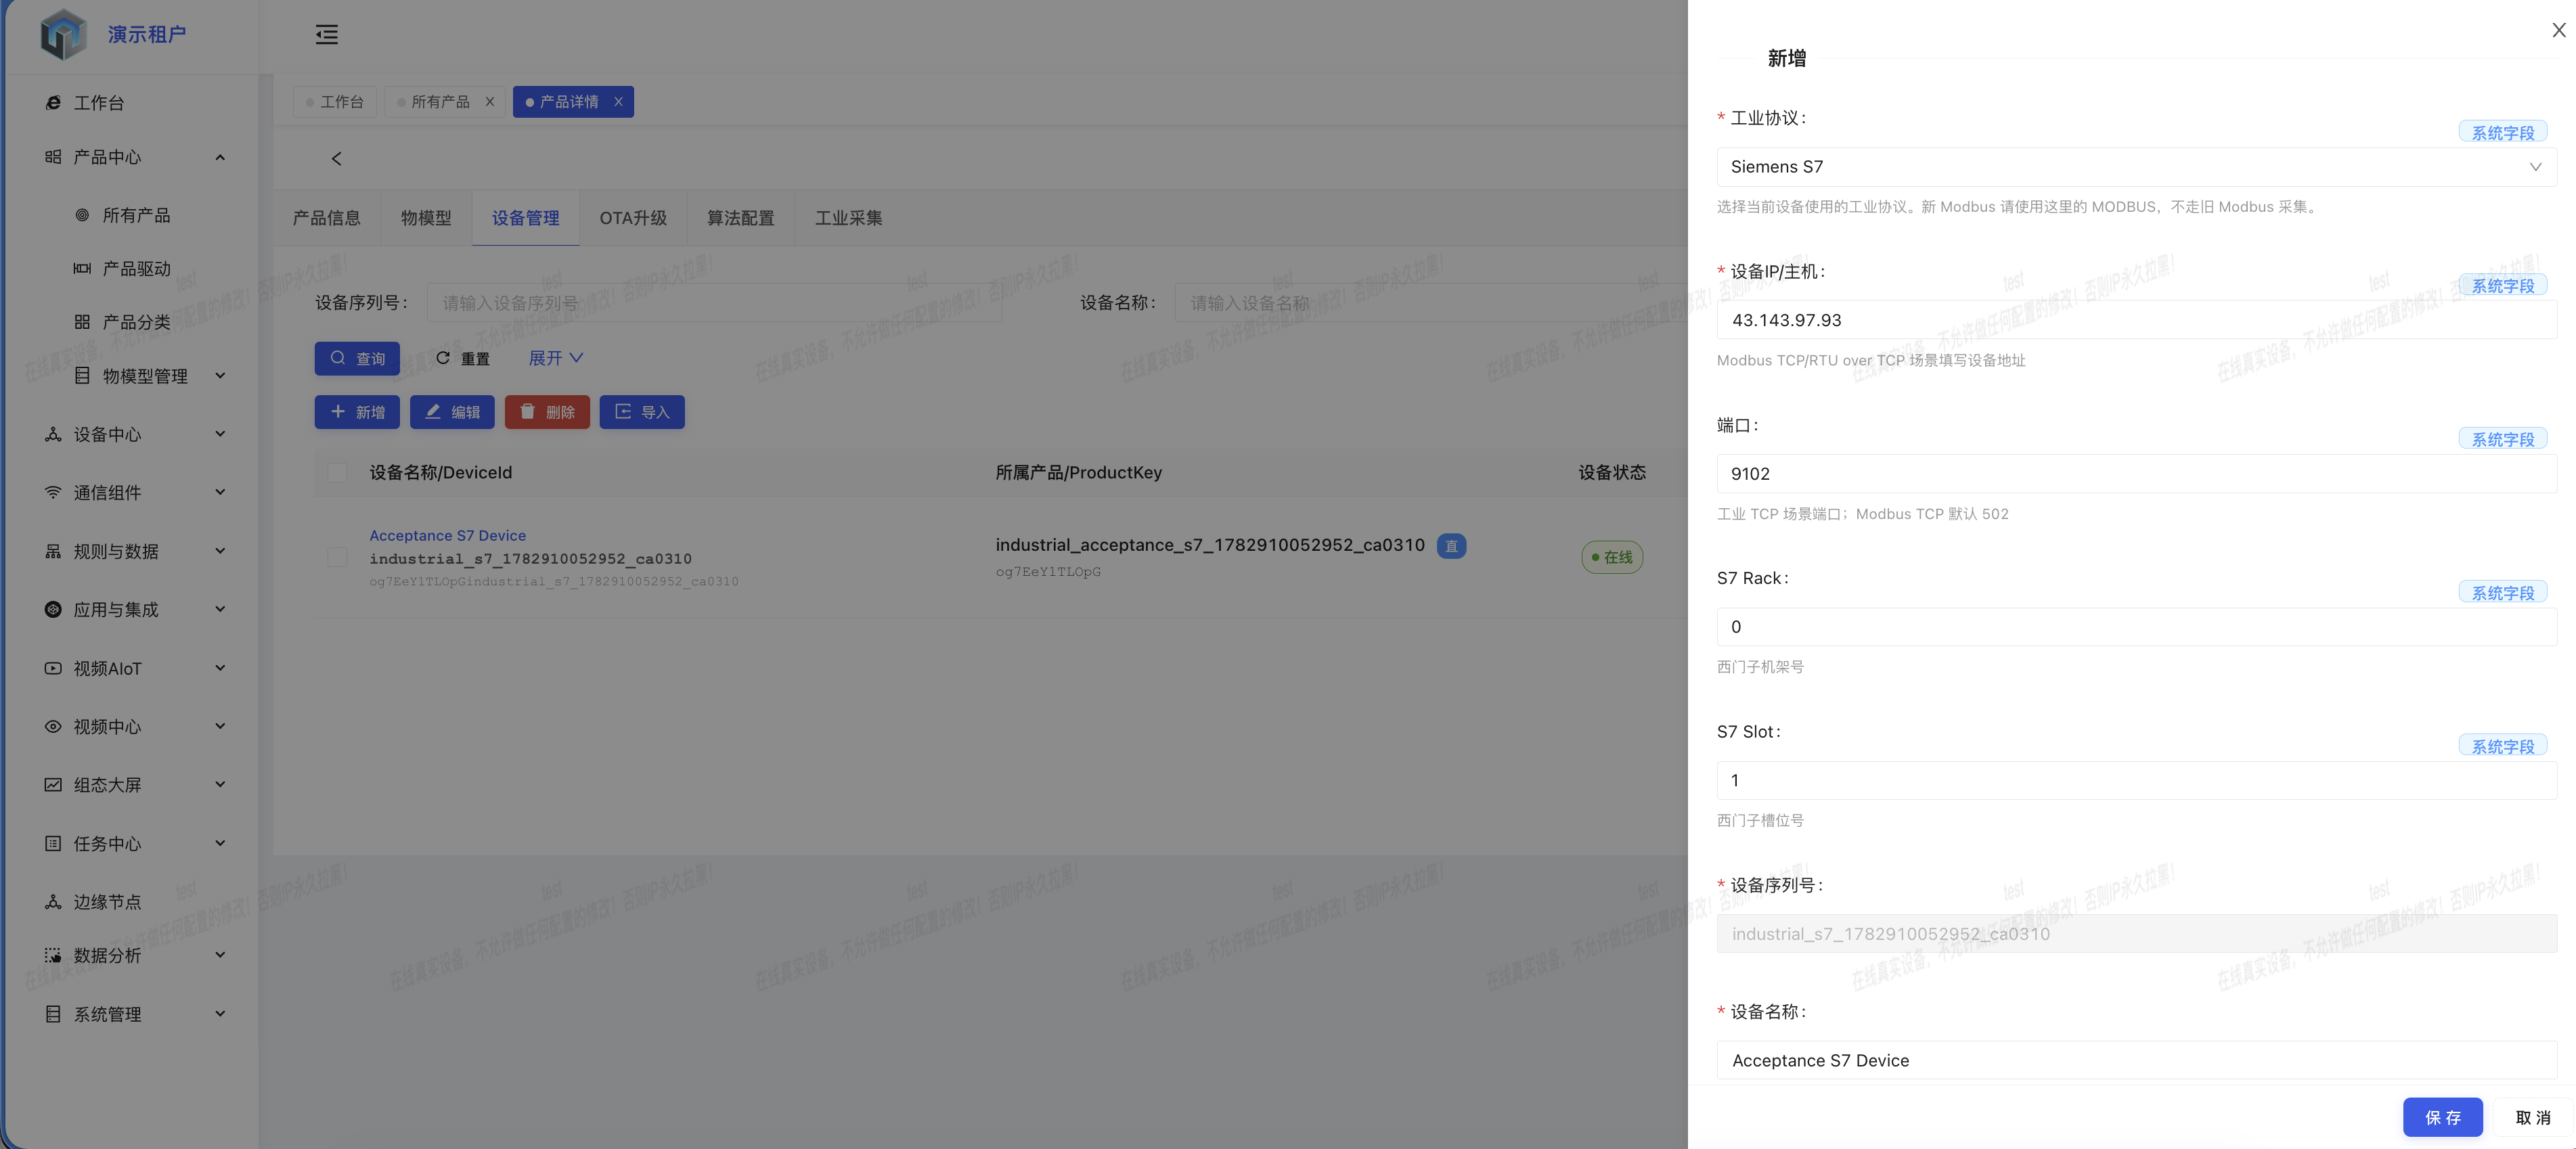Click the 端口 input showing 9102
2576x1149 pixels.
[x=2136, y=474]
